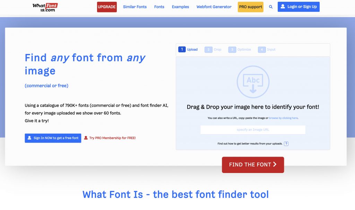Open the Webfont Generator page

pos(214,7)
